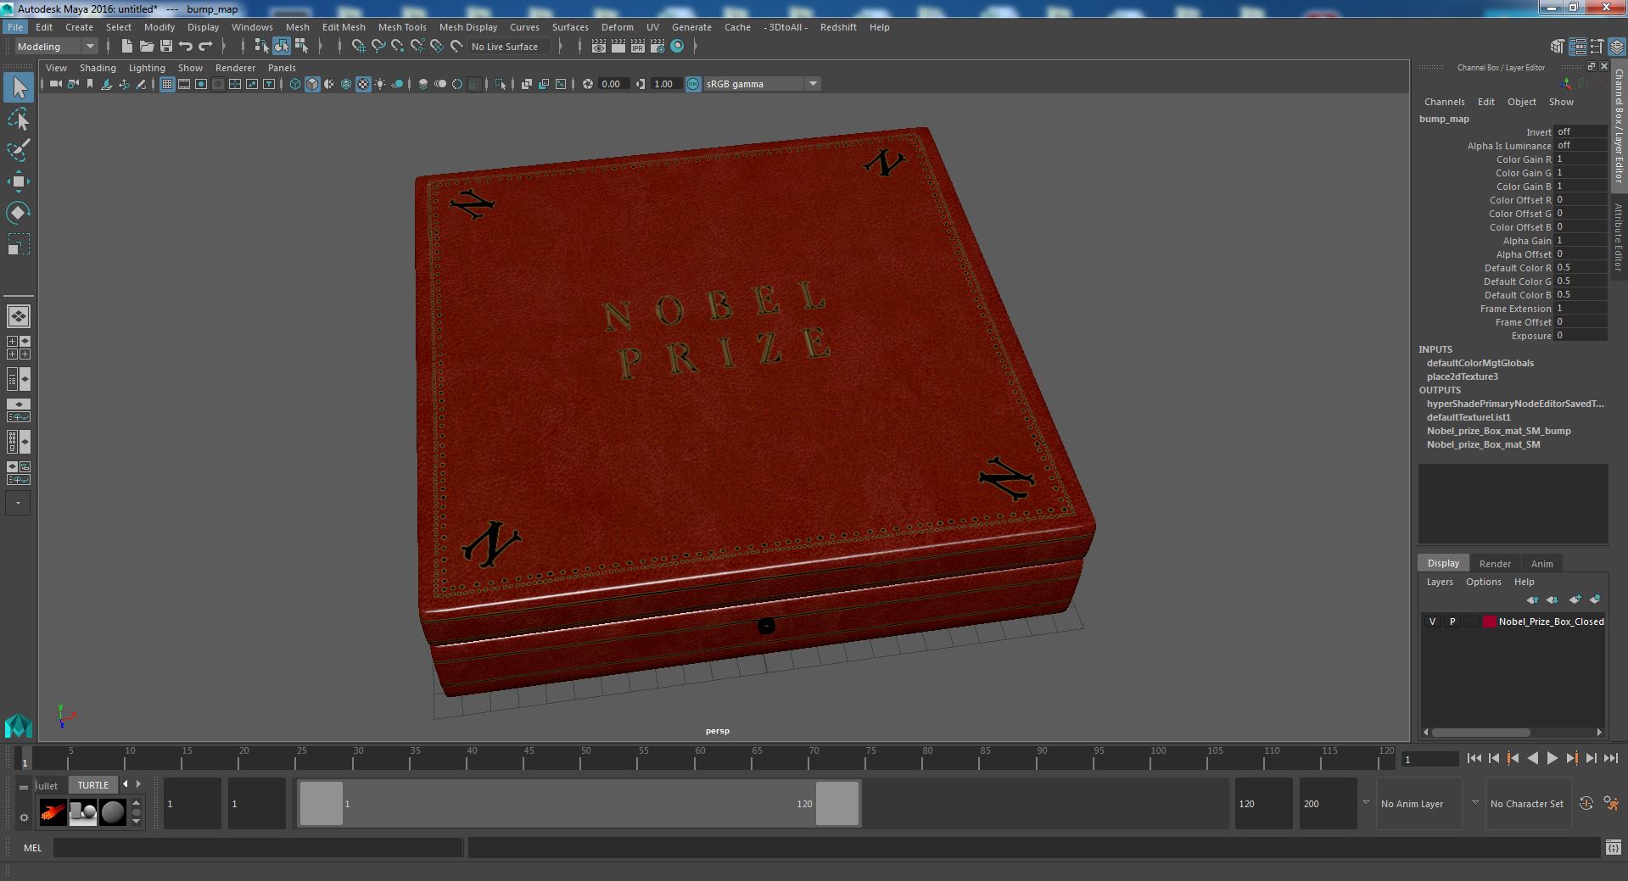This screenshot has width=1628, height=881.
Task: Open the Render View window
Action: (x=598, y=47)
